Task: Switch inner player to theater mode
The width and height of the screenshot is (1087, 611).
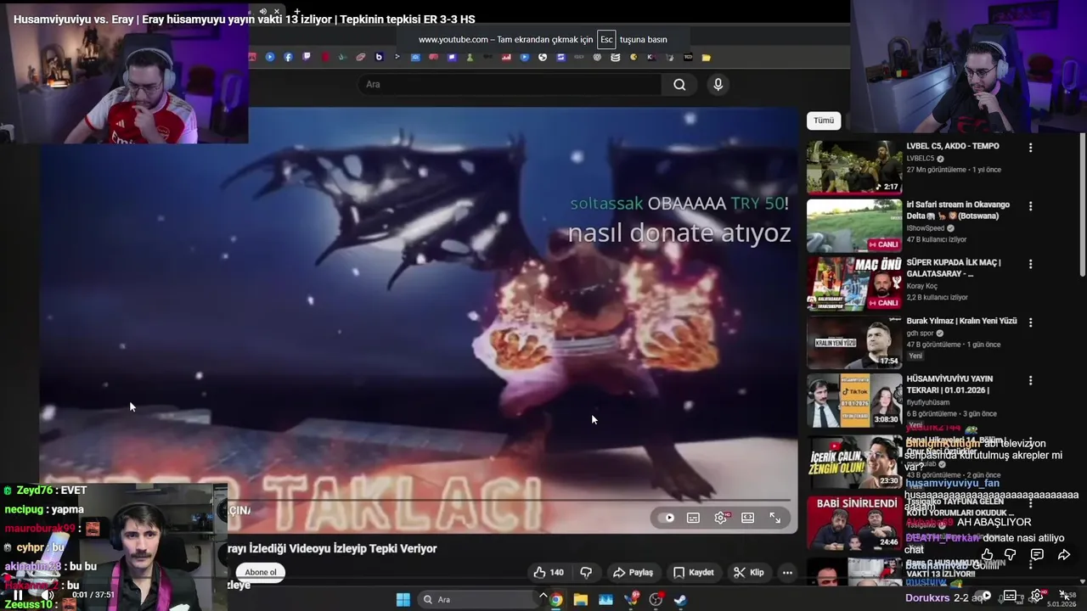Action: pos(747,518)
